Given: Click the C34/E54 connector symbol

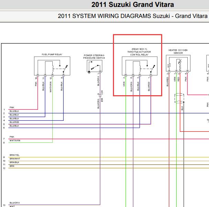Looking at the screenshot, I should pyautogui.click(x=100, y=96).
